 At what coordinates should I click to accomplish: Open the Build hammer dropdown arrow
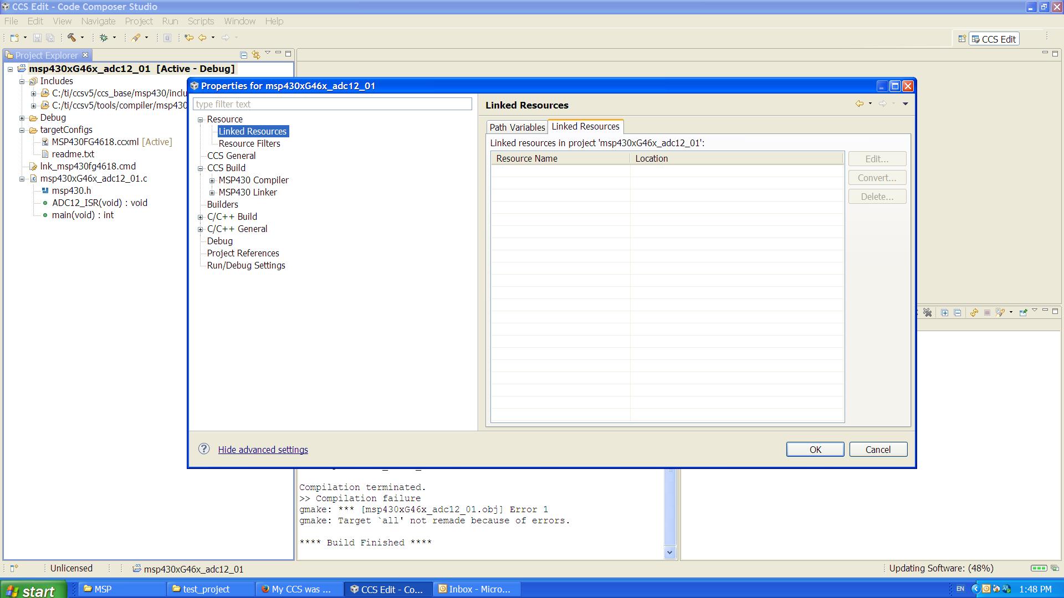pos(82,38)
